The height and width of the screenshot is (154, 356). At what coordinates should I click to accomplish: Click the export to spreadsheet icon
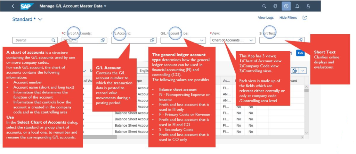pyautogui.click(x=295, y=71)
